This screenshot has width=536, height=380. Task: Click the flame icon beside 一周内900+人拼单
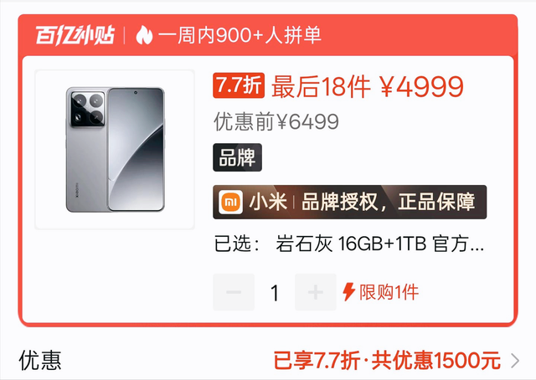(x=144, y=35)
